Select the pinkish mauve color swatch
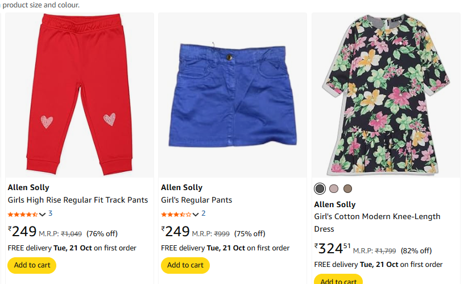 (x=334, y=188)
